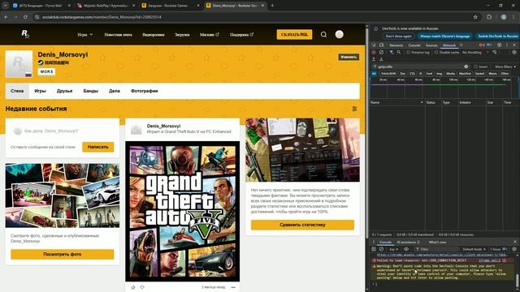Open Network panel settings gear

click(514, 52)
